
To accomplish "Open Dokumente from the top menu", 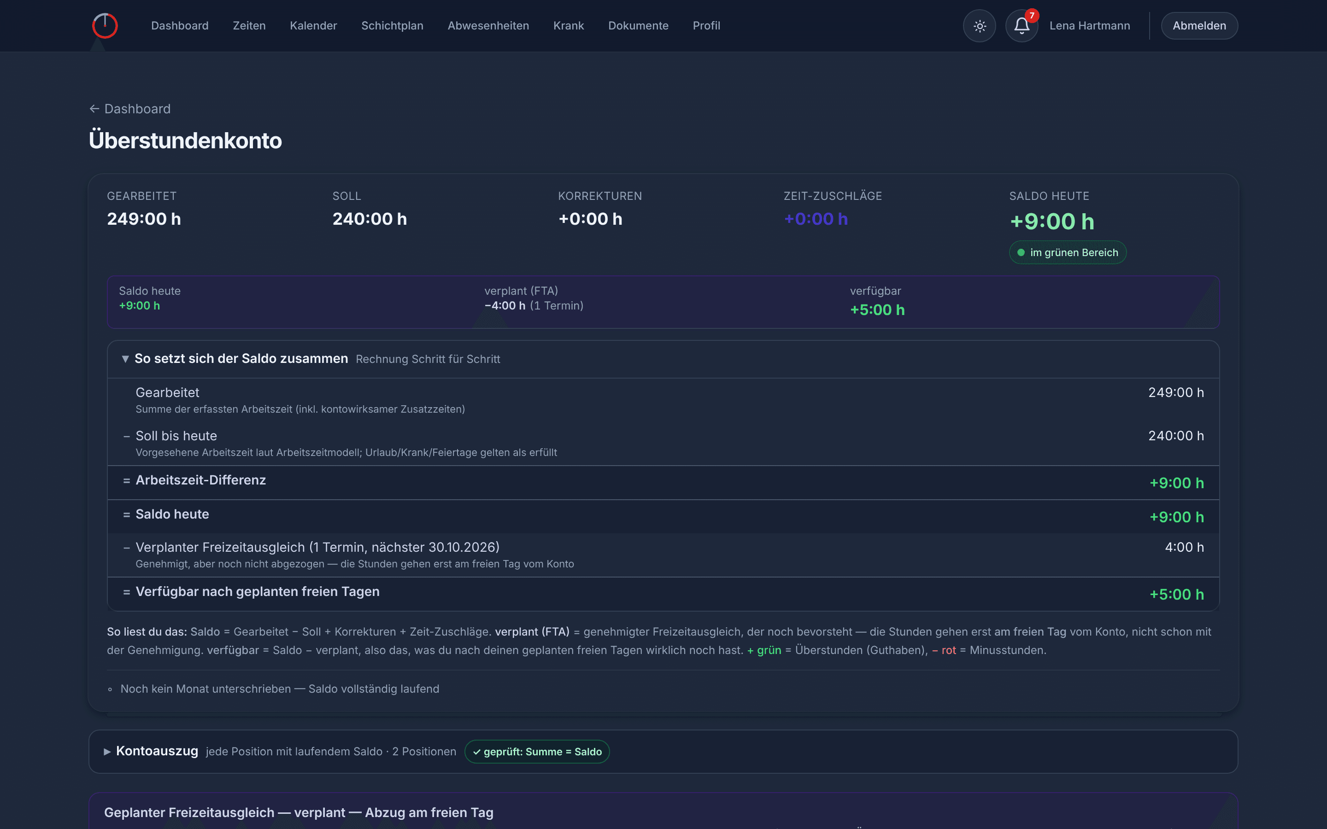I will tap(638, 26).
